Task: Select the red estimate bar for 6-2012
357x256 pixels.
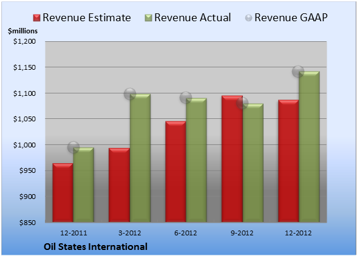Action: click(175, 172)
